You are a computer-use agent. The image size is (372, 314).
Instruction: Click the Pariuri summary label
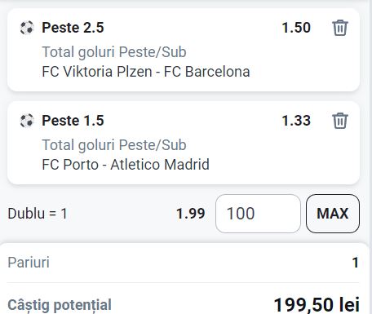pos(29,263)
